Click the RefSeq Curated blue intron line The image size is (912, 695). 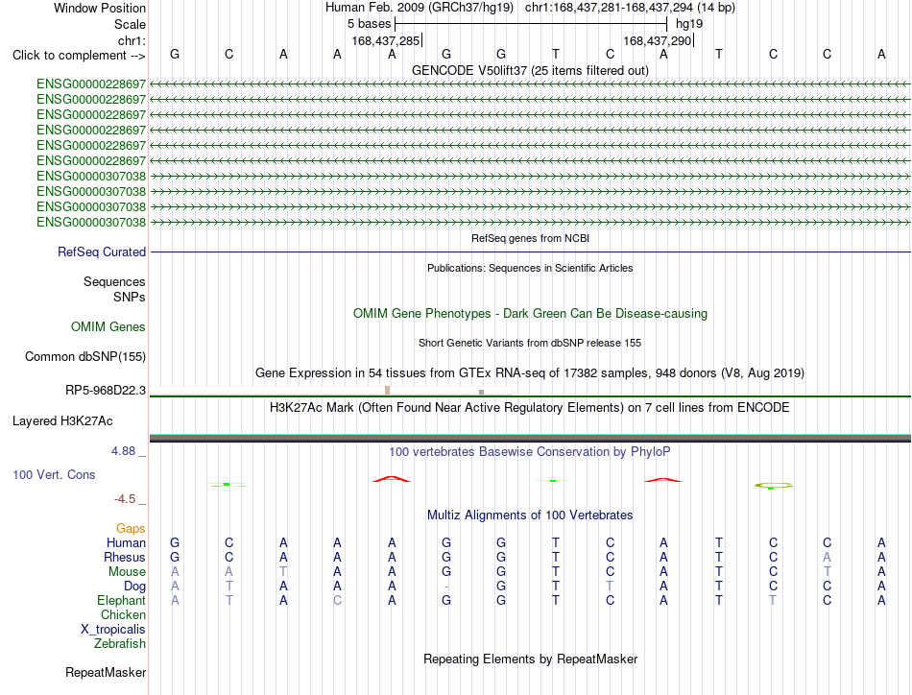point(531,252)
